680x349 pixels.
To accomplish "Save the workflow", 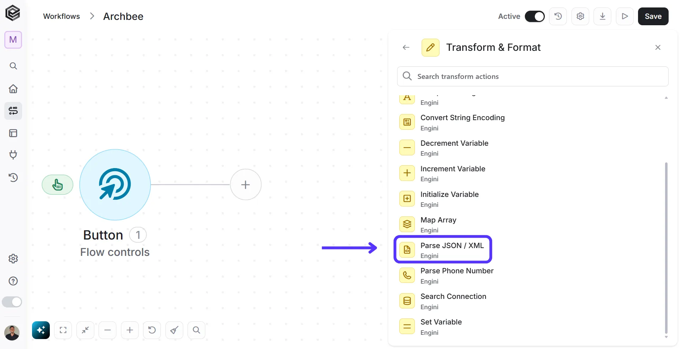I will click(653, 16).
